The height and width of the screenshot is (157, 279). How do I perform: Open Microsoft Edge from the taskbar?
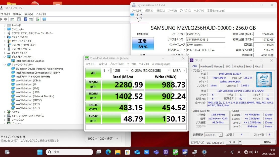108,152
